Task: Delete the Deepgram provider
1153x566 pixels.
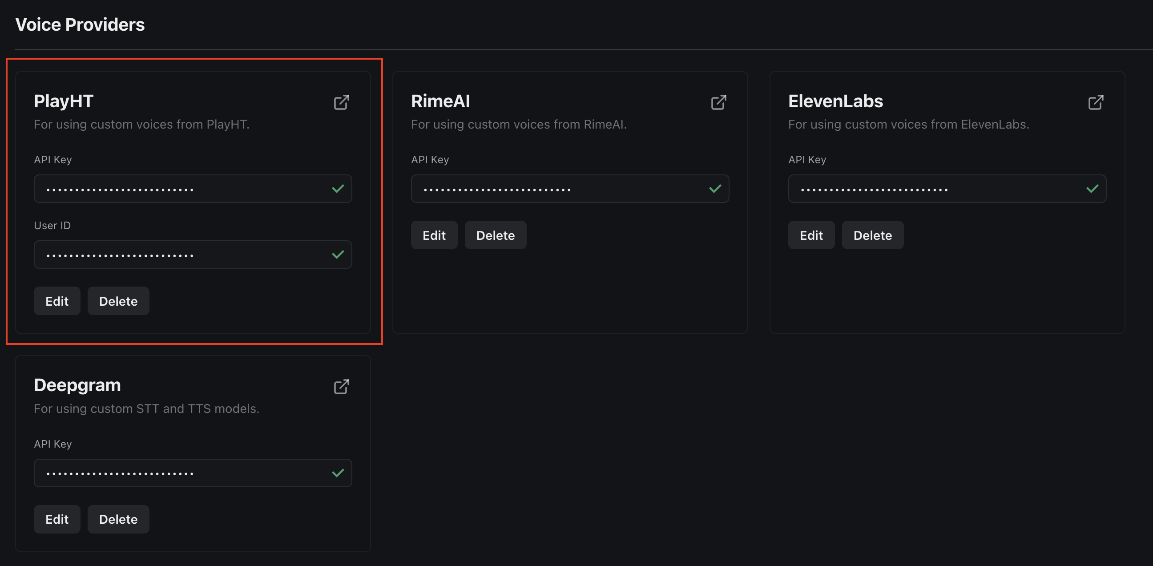Action: point(118,519)
